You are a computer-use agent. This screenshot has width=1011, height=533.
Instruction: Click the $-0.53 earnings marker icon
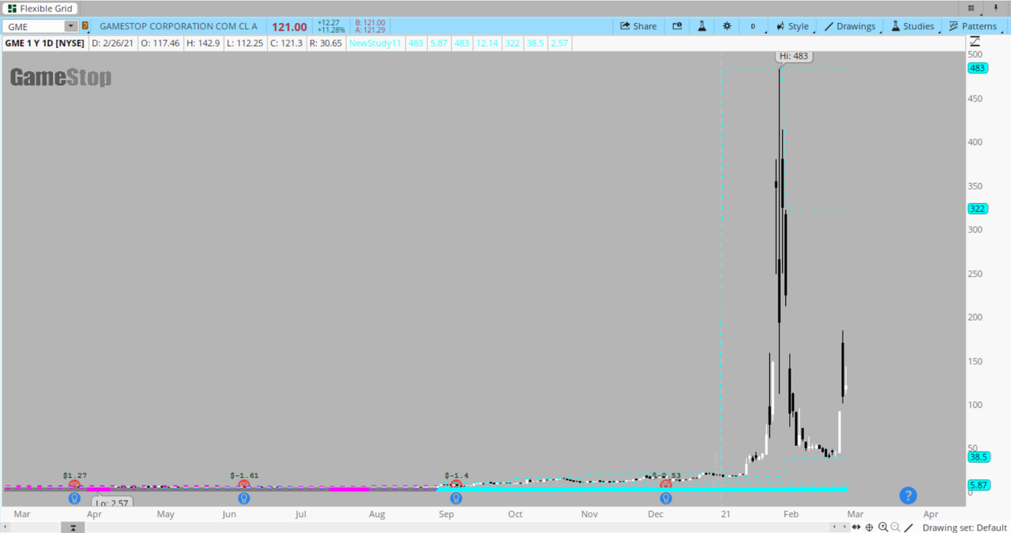click(x=666, y=484)
